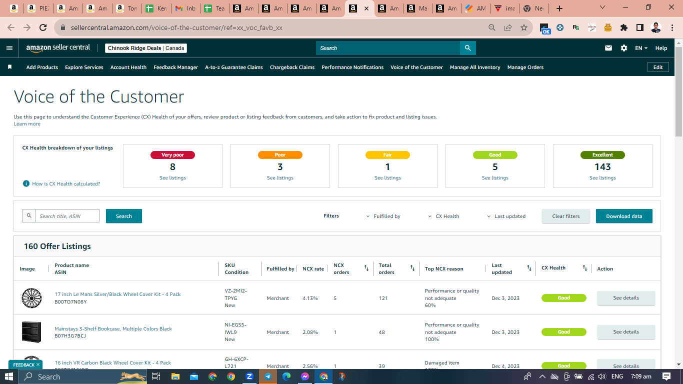
Task: Open Performance Notifications
Action: pos(352,67)
